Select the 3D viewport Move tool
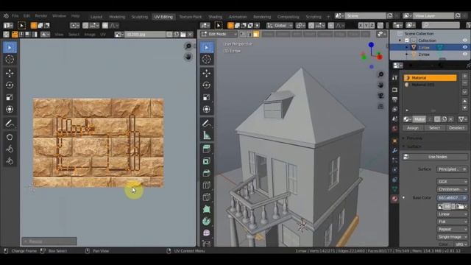471x265 pixels. [x=206, y=74]
